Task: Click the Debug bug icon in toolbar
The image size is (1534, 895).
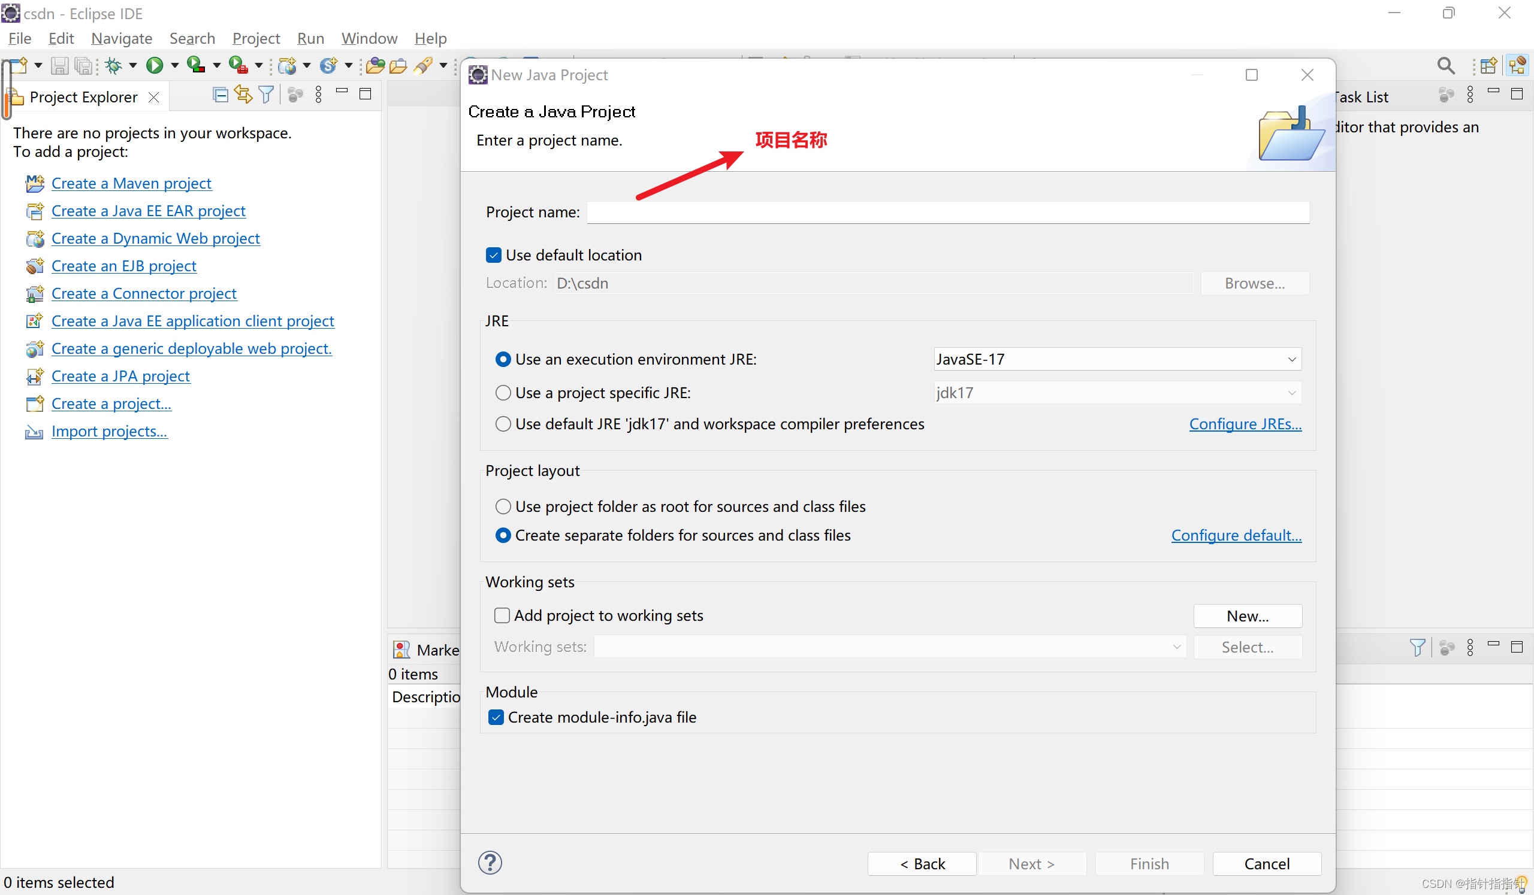Action: [114, 65]
